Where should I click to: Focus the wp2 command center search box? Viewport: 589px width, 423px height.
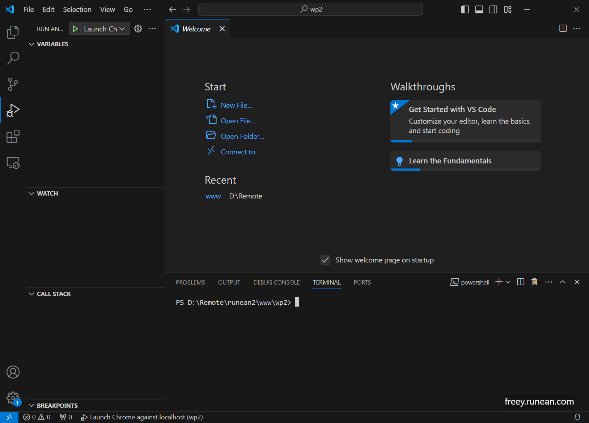click(x=310, y=9)
